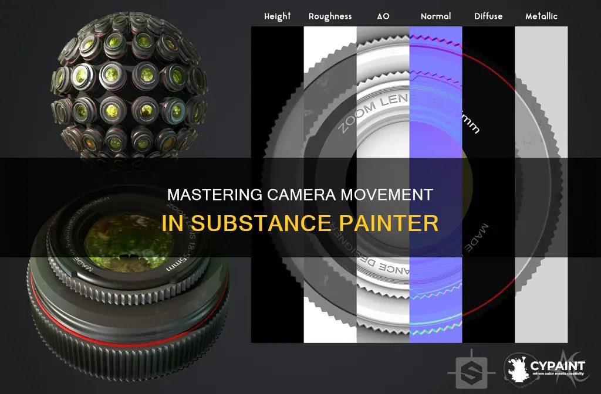The width and height of the screenshot is (601, 394).
Task: Click the Diffuse channel label
Action: pyautogui.click(x=488, y=16)
